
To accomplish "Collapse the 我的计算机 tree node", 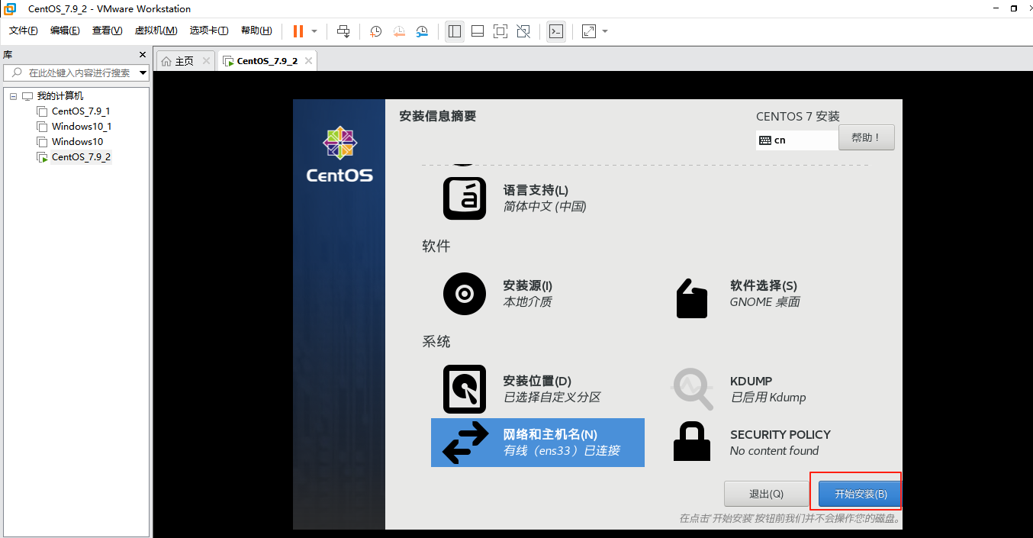I will pyautogui.click(x=12, y=95).
